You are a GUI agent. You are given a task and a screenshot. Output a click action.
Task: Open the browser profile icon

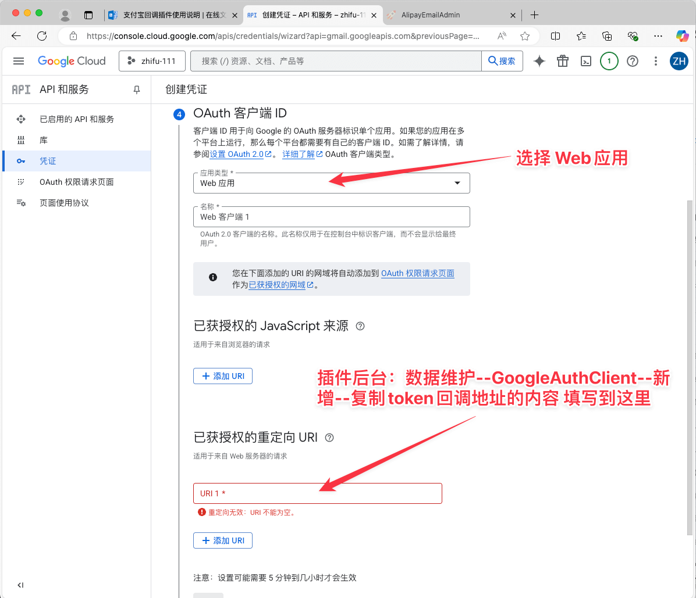[65, 15]
